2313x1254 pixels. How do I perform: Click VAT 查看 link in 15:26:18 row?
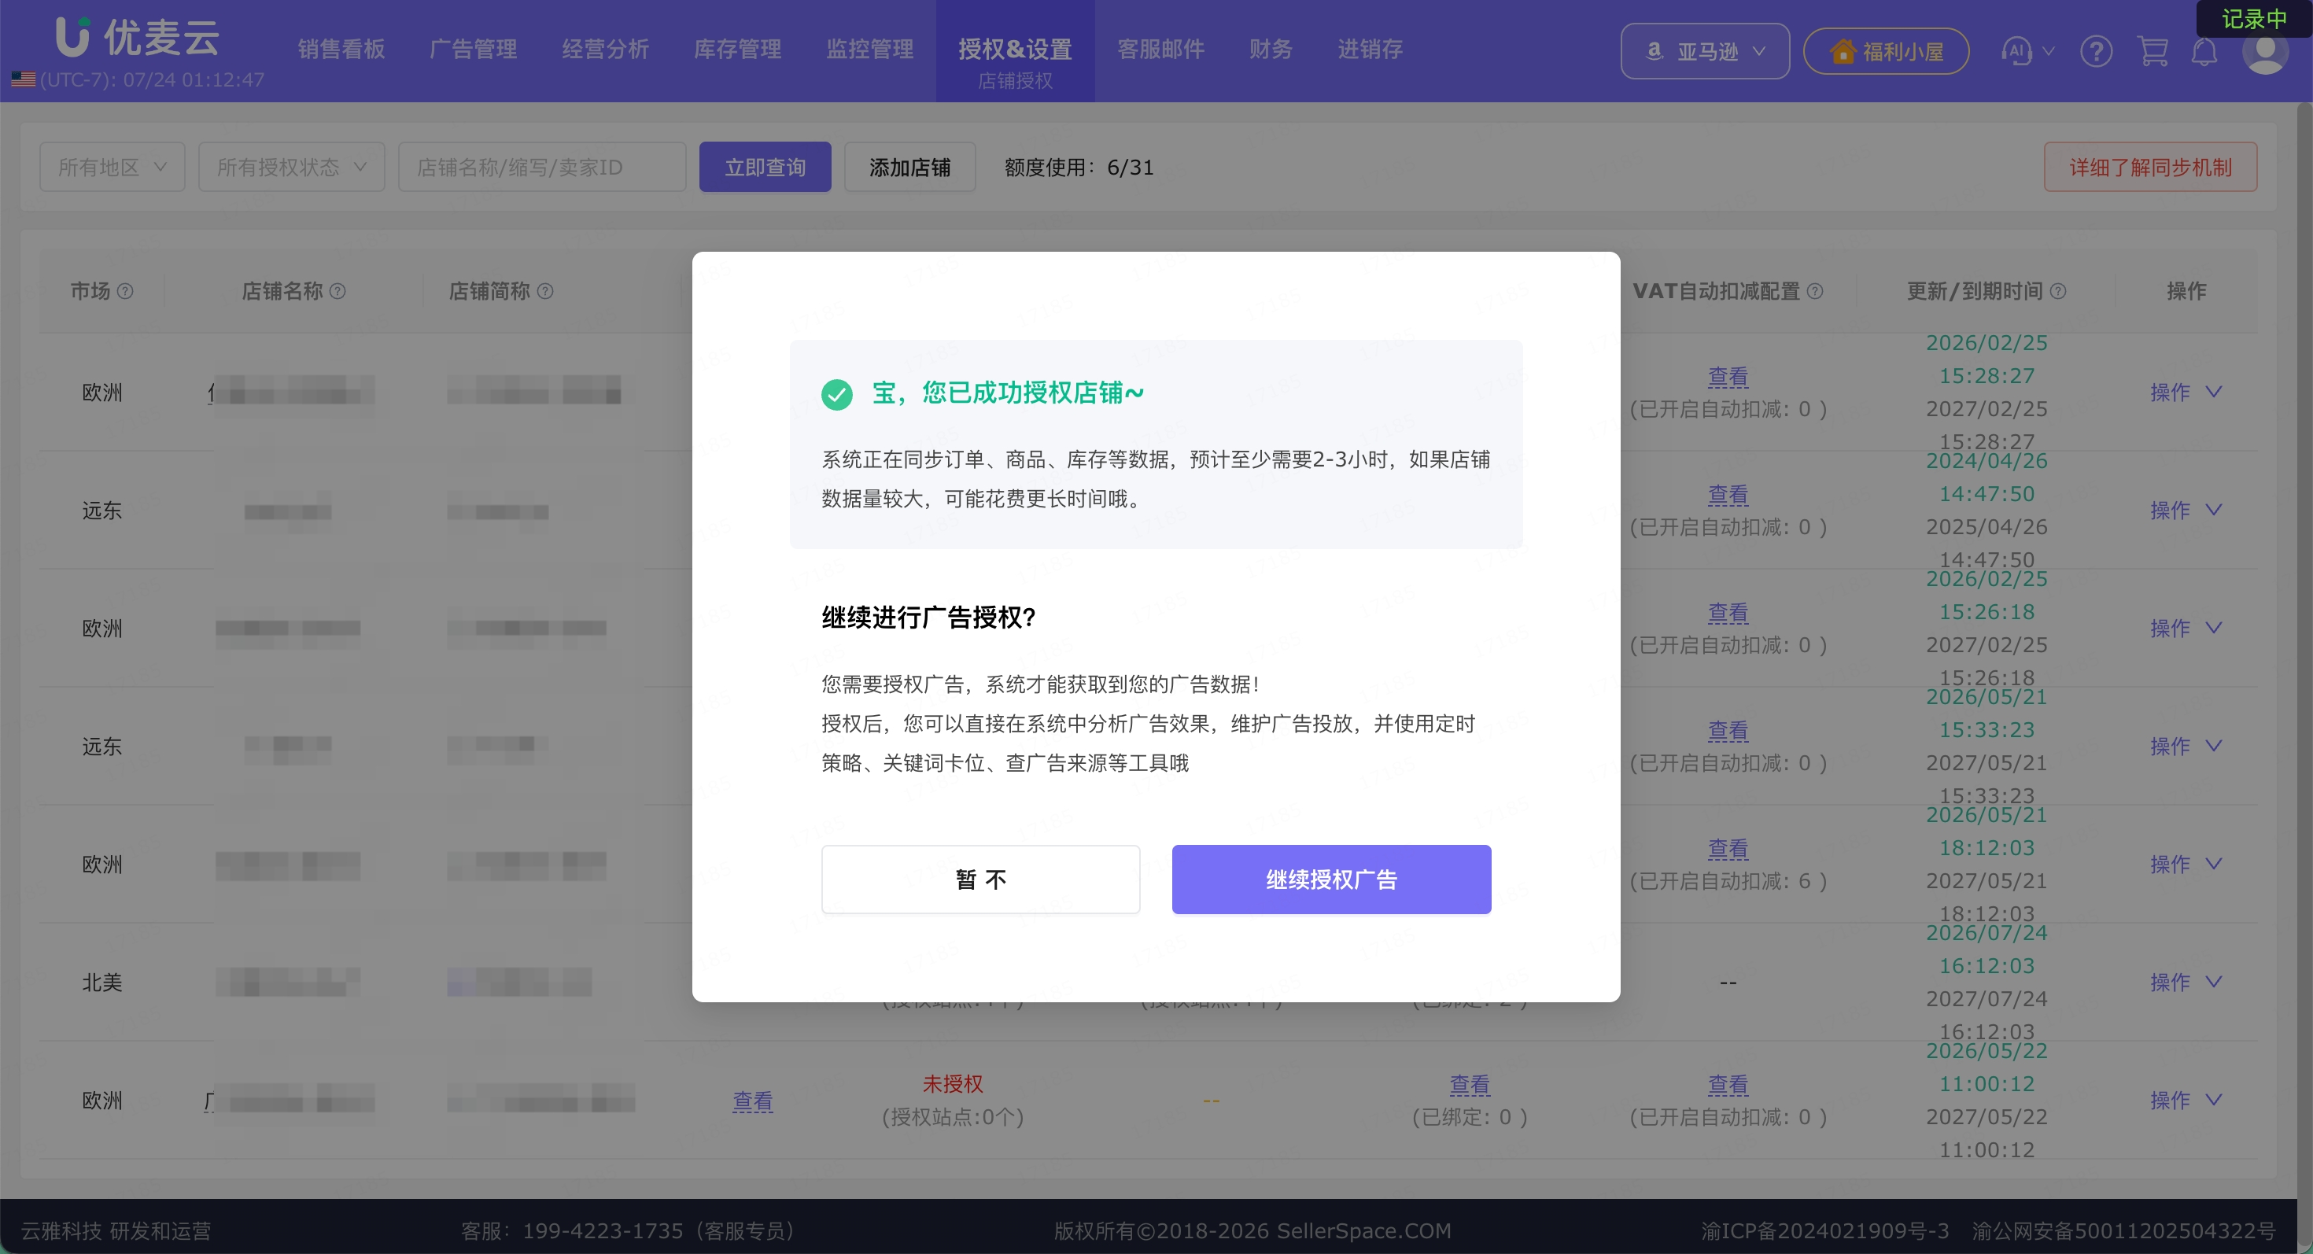click(x=1728, y=613)
